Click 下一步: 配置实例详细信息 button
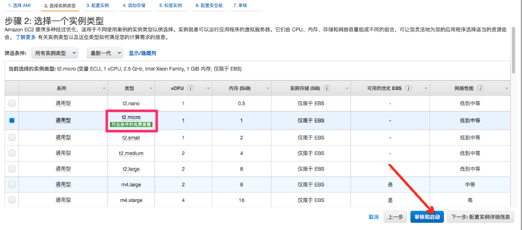The width and height of the screenshot is (522, 230). (480, 217)
